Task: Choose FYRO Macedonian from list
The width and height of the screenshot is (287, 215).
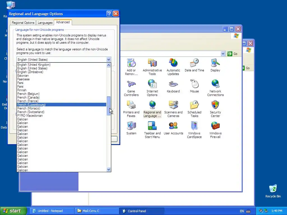Action: click(x=61, y=116)
